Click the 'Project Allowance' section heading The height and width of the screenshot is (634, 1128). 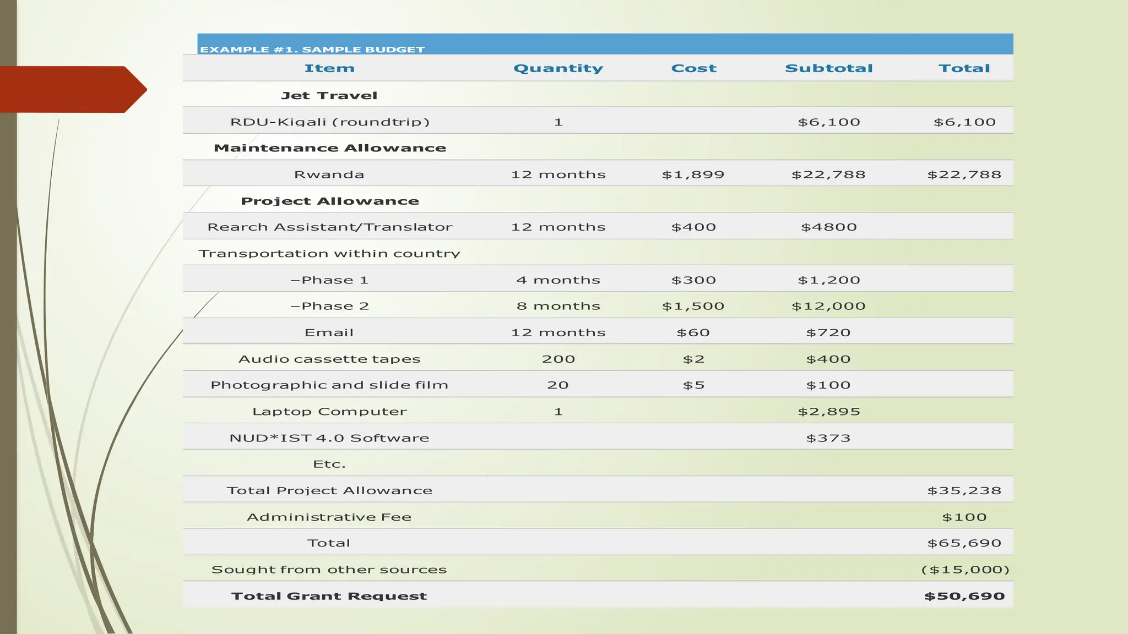click(x=329, y=201)
